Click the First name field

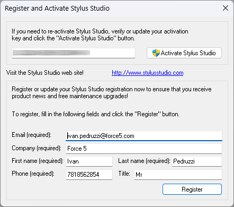tap(89, 161)
